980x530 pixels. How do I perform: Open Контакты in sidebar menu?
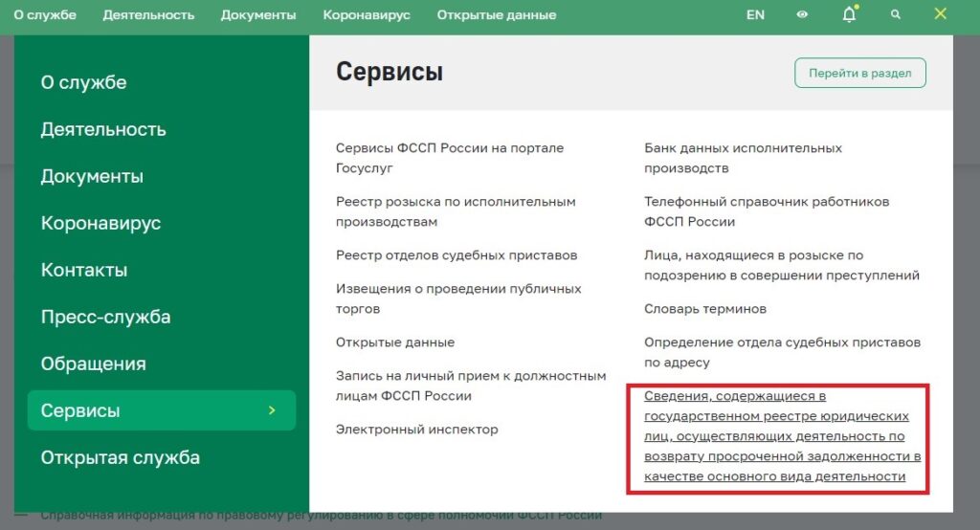(x=83, y=270)
